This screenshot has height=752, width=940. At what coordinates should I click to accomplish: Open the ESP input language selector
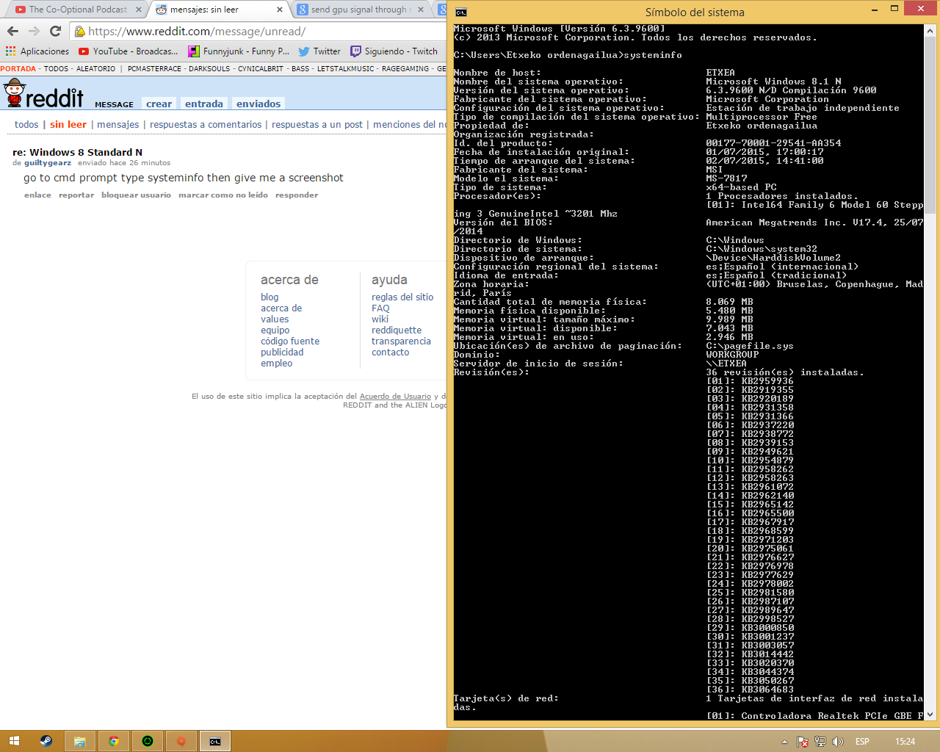(862, 742)
